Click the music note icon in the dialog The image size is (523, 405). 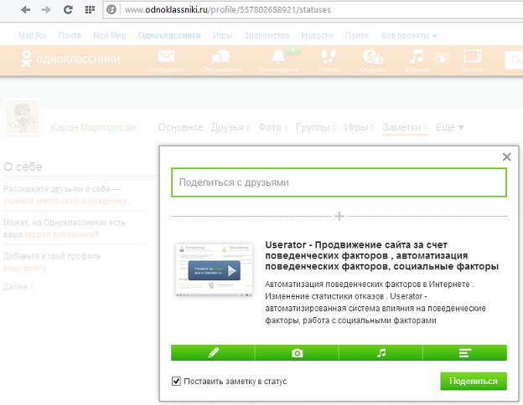[x=381, y=353]
